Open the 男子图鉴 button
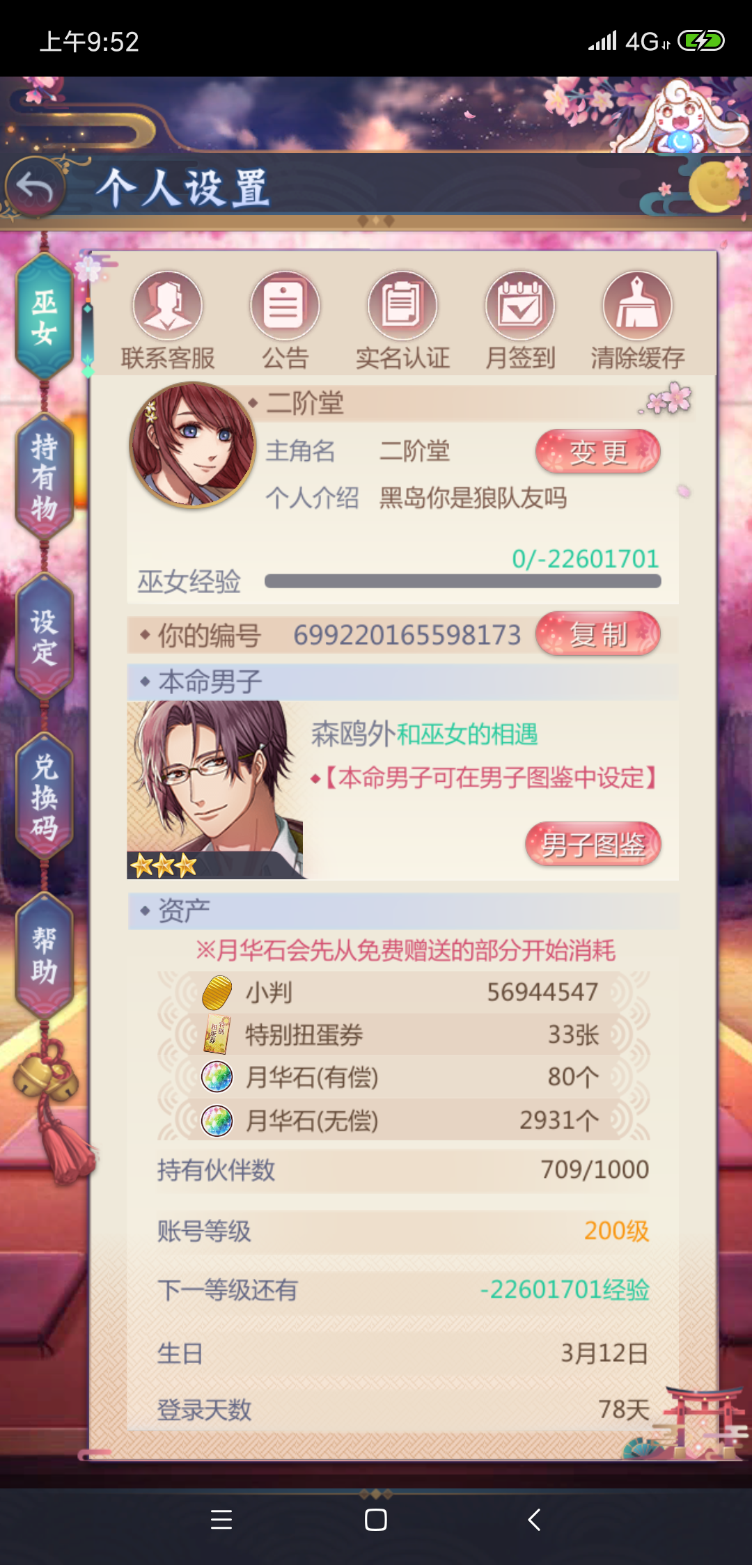This screenshot has height=1565, width=752. pos(593,844)
